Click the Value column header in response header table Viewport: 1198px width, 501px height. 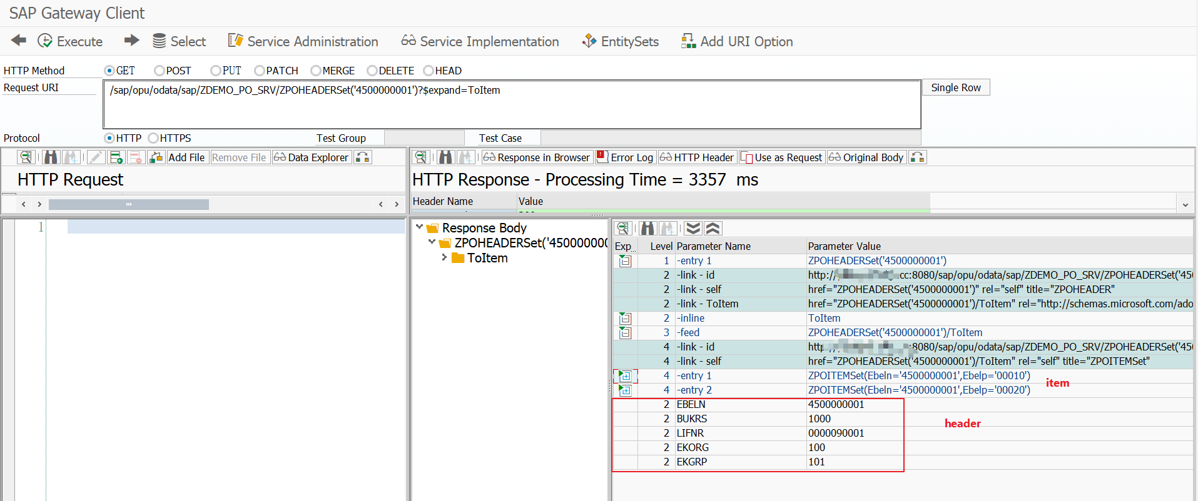point(723,201)
